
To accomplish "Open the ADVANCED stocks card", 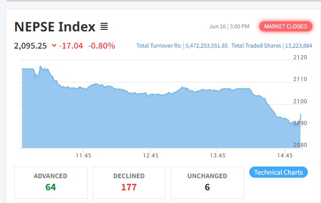I will pyautogui.click(x=51, y=182).
